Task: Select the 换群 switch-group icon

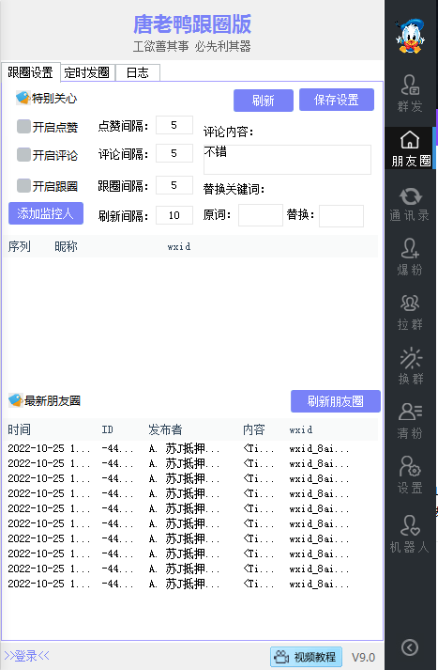Action: pyautogui.click(x=410, y=366)
